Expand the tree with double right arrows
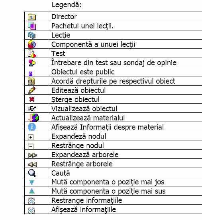Image resolution: width=202 pixels, height=220 pixels. click(32, 155)
